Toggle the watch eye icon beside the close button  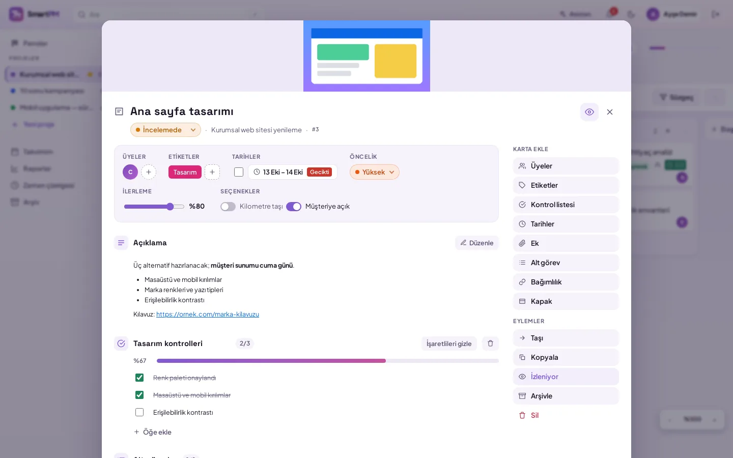pos(589,112)
